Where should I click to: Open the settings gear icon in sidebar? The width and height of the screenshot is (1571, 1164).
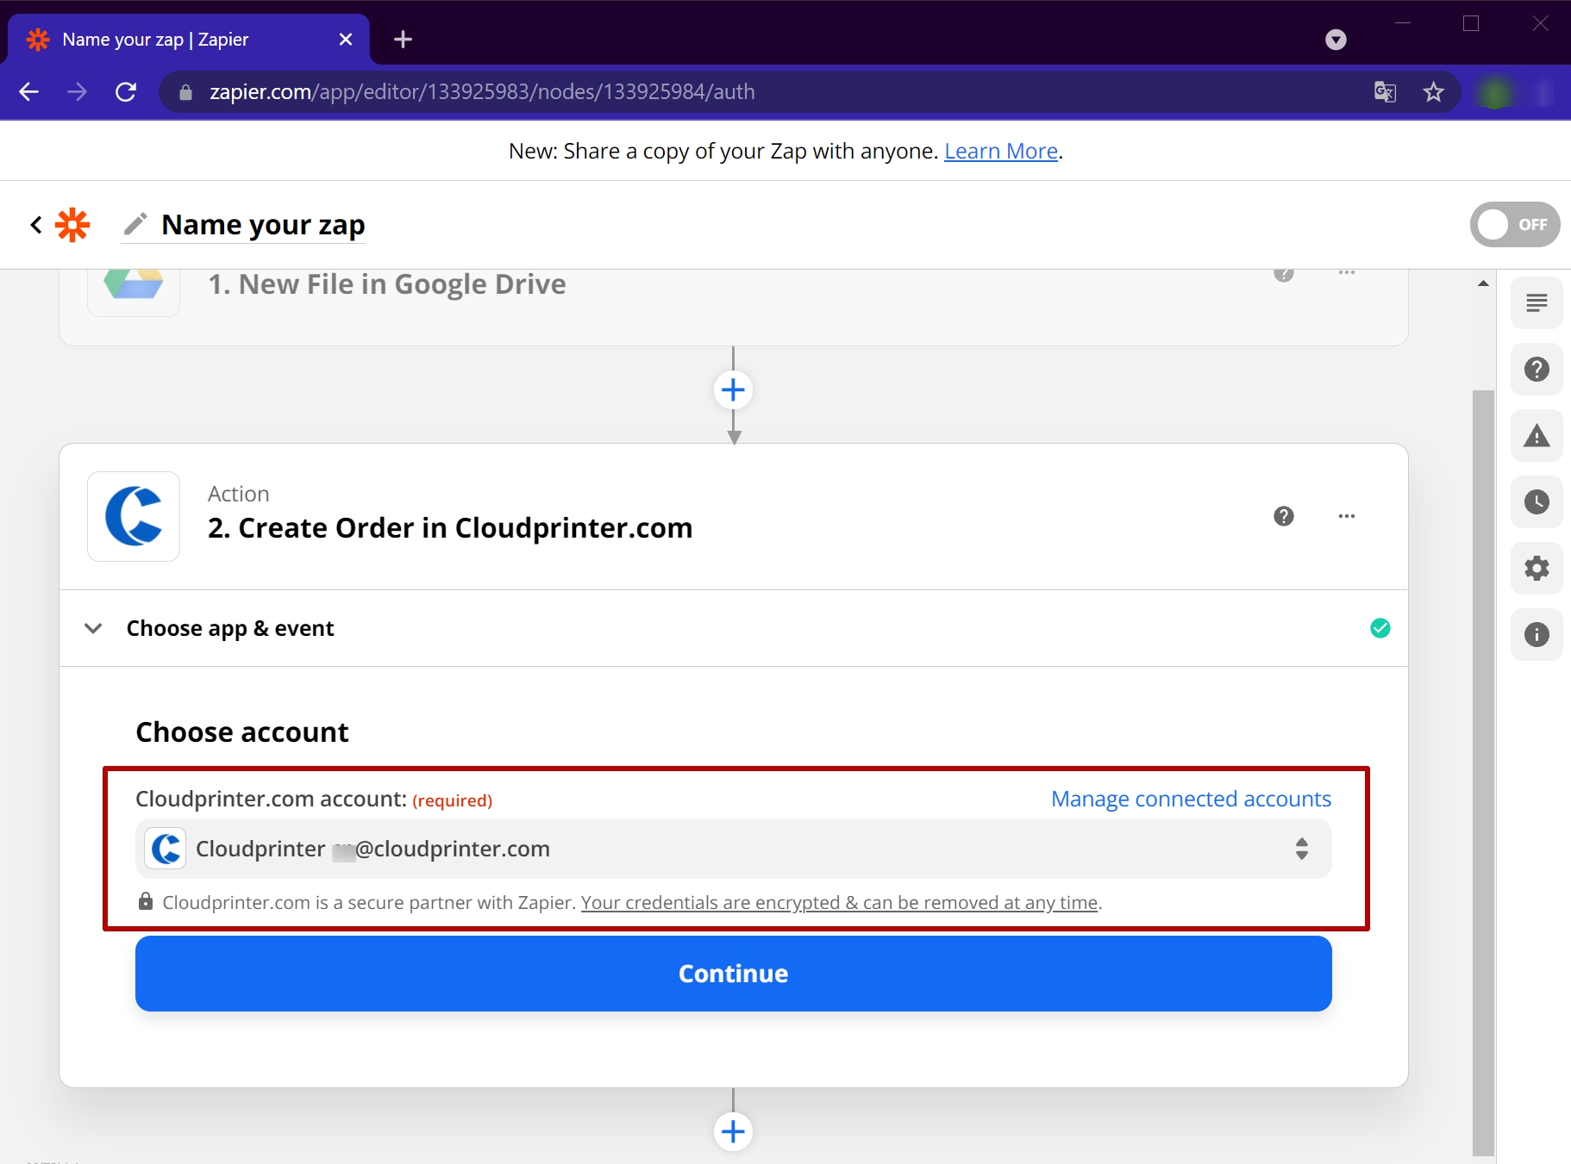[1537, 569]
